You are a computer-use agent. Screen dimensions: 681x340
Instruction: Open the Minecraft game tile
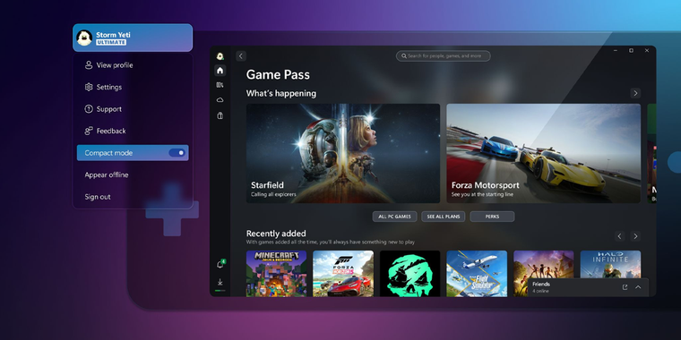tap(276, 274)
